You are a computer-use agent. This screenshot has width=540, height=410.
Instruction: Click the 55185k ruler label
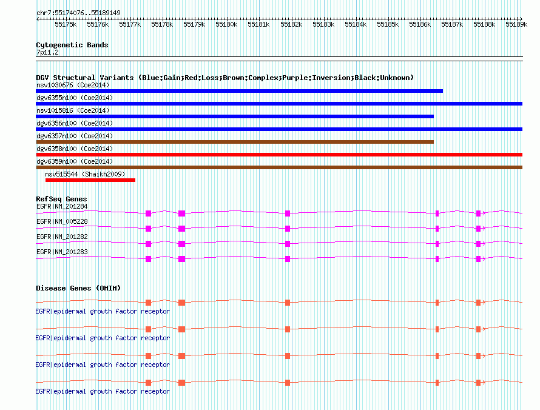(388, 24)
